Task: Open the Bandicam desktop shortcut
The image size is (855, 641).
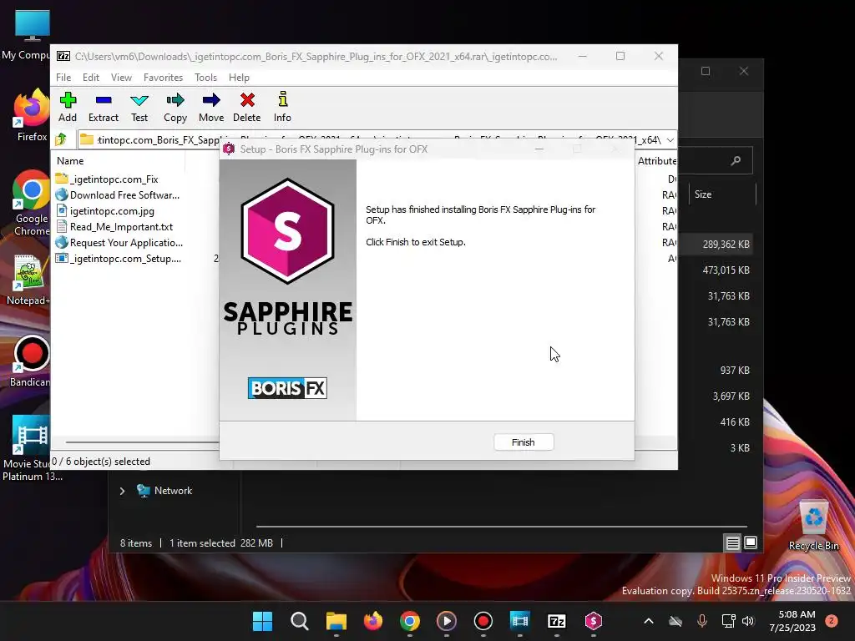Action: (31, 361)
